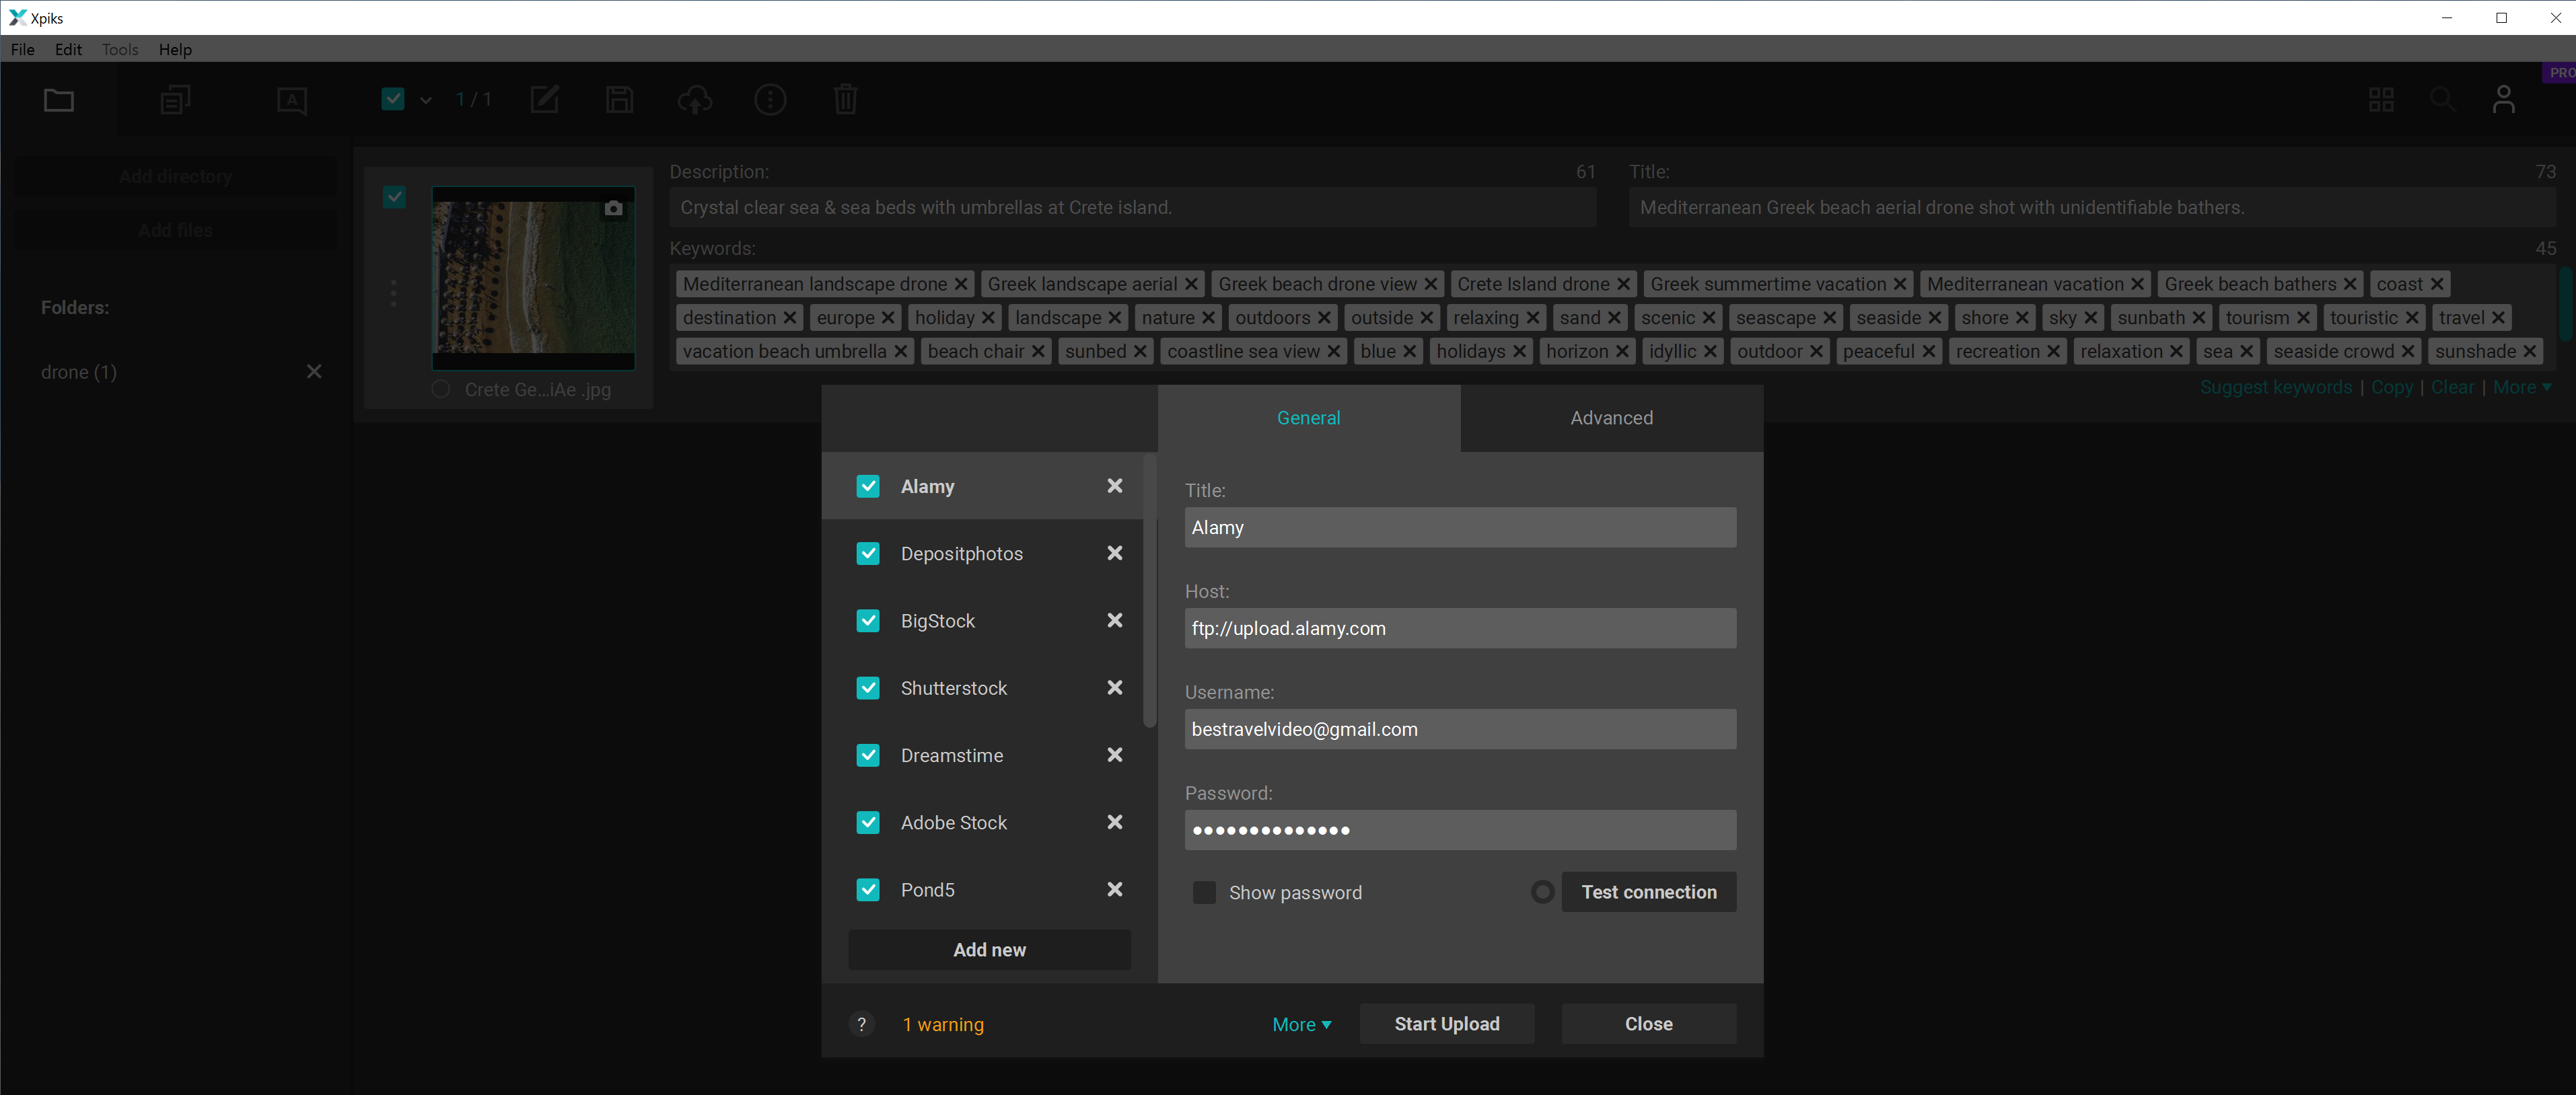
Task: Click the ftp host input field
Action: 1460,628
